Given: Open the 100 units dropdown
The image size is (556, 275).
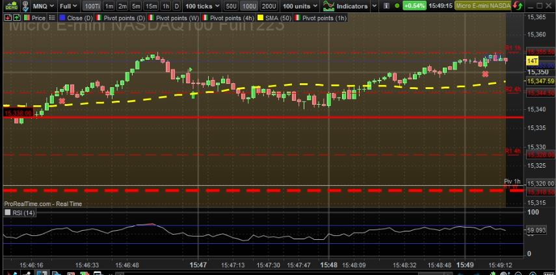Looking at the screenshot, I should pyautogui.click(x=300, y=6).
